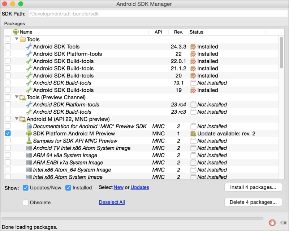Collapse the Tools (Preview Channel) section
This screenshot has height=231, width=289.
tap(17, 97)
